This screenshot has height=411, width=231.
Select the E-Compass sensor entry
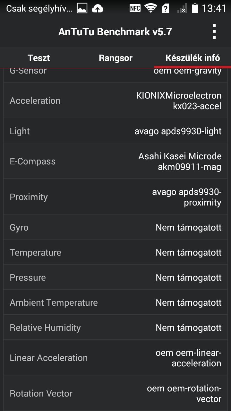[116, 161]
